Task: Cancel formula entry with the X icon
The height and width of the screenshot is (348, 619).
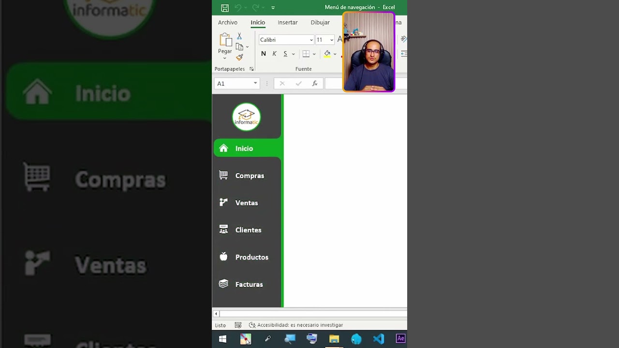Action: tap(282, 84)
